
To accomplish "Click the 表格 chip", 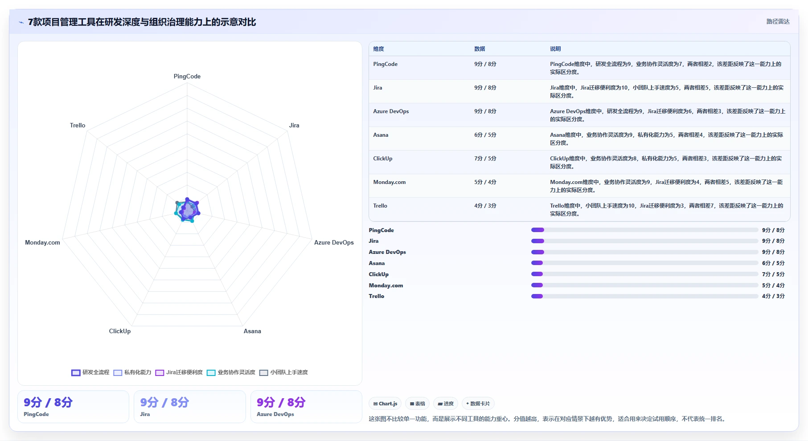I will pyautogui.click(x=418, y=404).
